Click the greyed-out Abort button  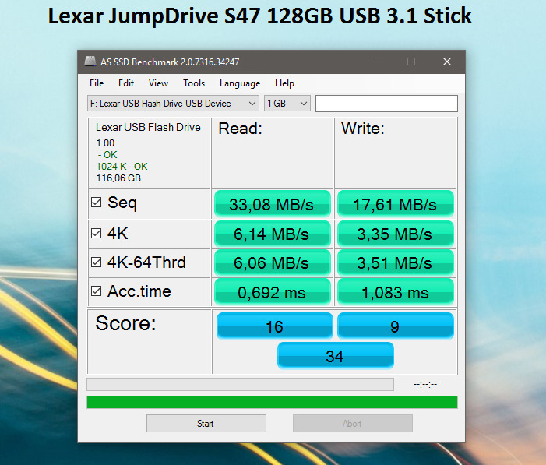(352, 423)
